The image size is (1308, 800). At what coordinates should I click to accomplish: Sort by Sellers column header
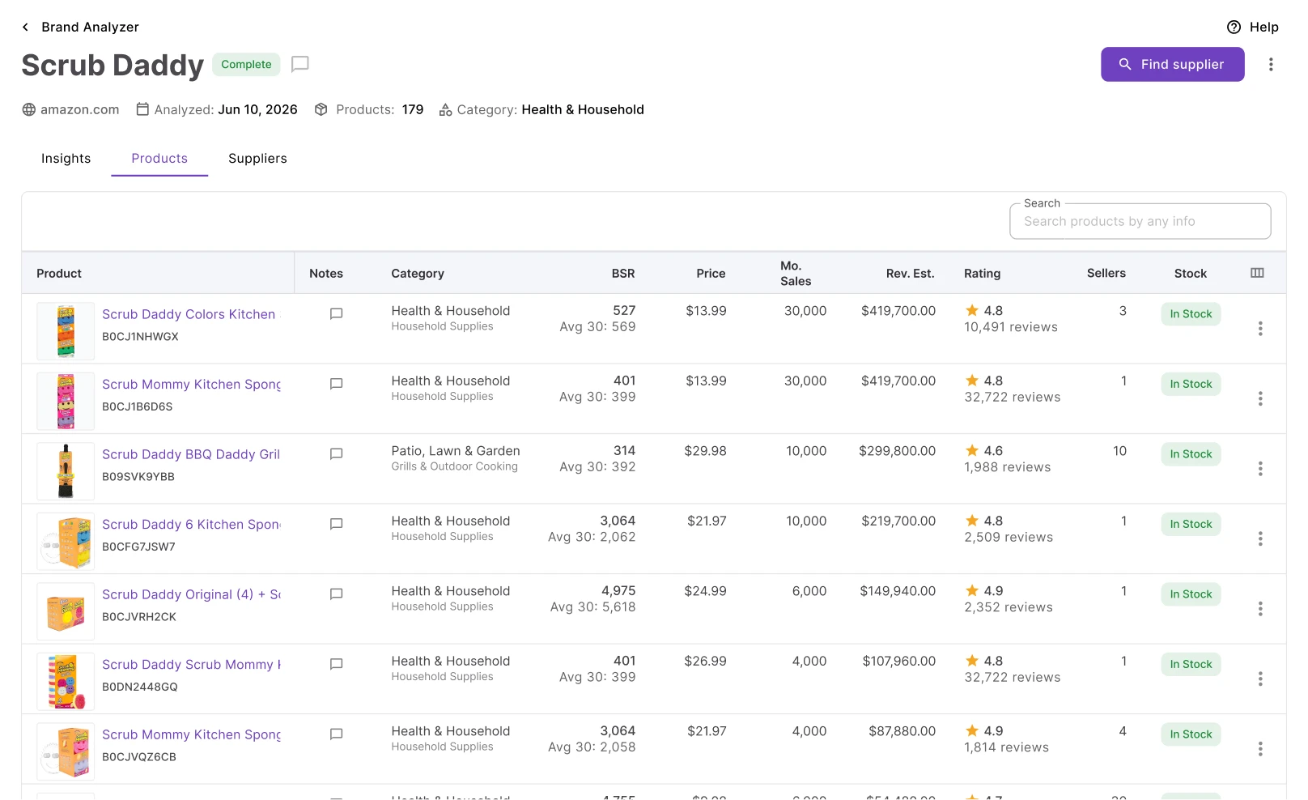click(x=1106, y=273)
